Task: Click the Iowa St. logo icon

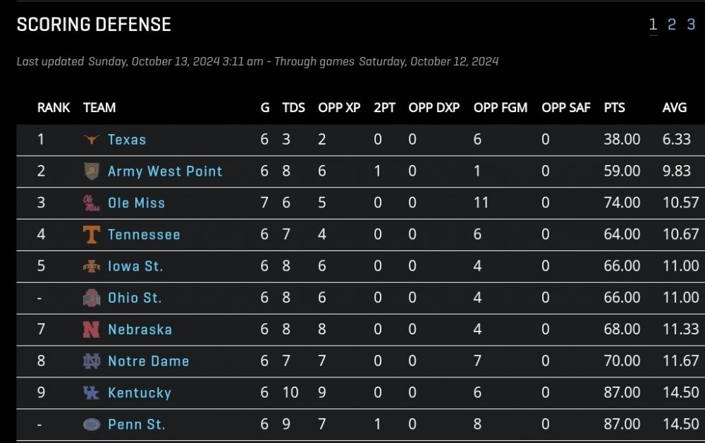Action: pyautogui.click(x=92, y=267)
